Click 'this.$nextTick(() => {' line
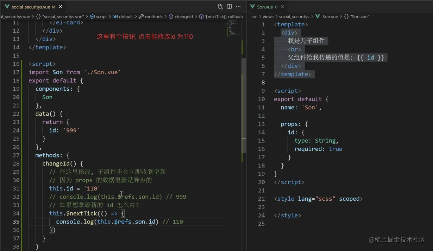The image size is (433, 251). point(87,213)
